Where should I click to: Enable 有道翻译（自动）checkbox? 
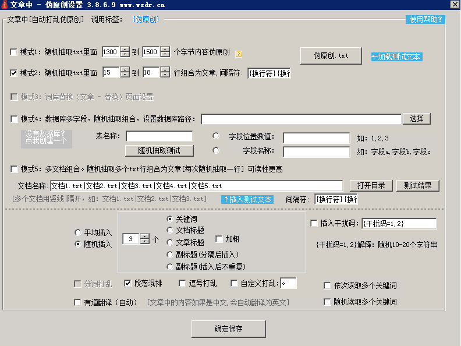click(77, 302)
